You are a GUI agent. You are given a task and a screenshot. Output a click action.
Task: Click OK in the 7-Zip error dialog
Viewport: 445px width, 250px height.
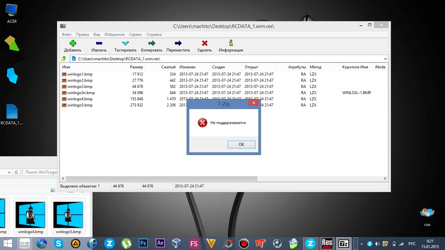[x=241, y=145]
